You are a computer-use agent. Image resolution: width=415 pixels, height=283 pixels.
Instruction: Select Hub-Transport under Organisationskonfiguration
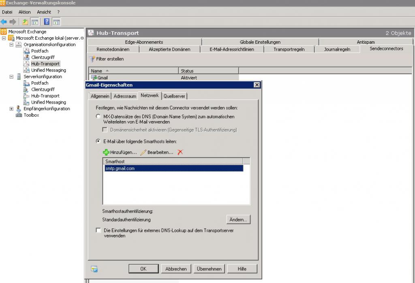click(45, 64)
